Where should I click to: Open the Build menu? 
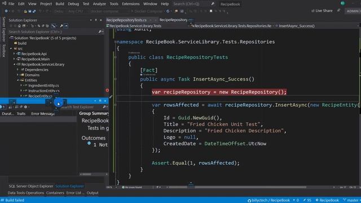[60, 4]
